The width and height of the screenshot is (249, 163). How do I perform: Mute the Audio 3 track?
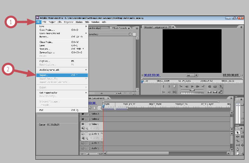point(83,148)
